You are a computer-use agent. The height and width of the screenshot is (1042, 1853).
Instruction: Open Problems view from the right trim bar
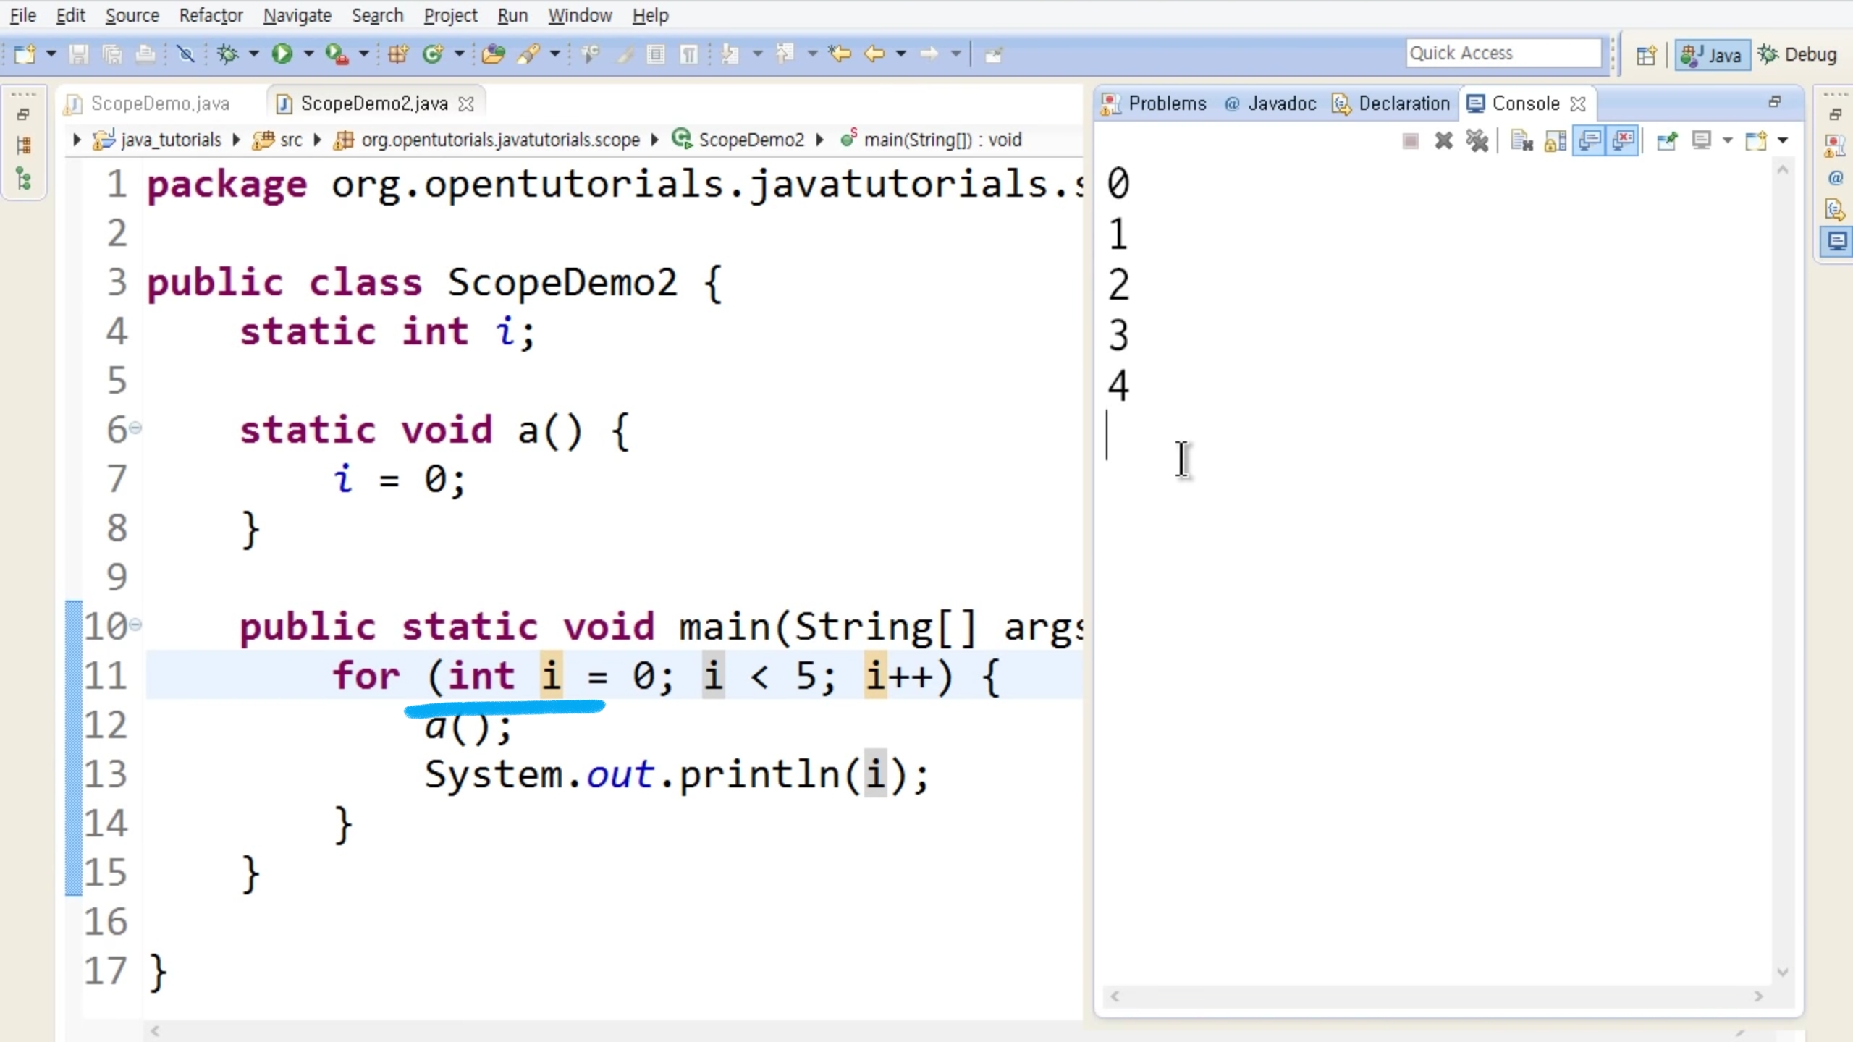point(1835,147)
